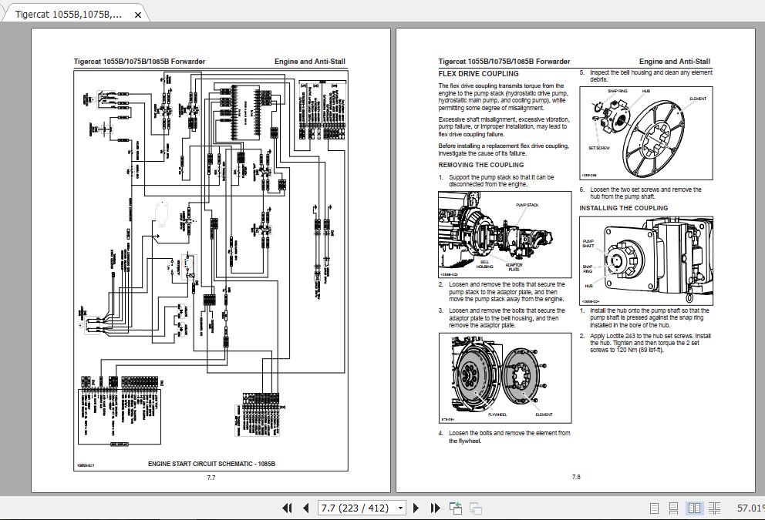Close the Tigercat document tab
The image size is (765, 520).
tap(137, 14)
